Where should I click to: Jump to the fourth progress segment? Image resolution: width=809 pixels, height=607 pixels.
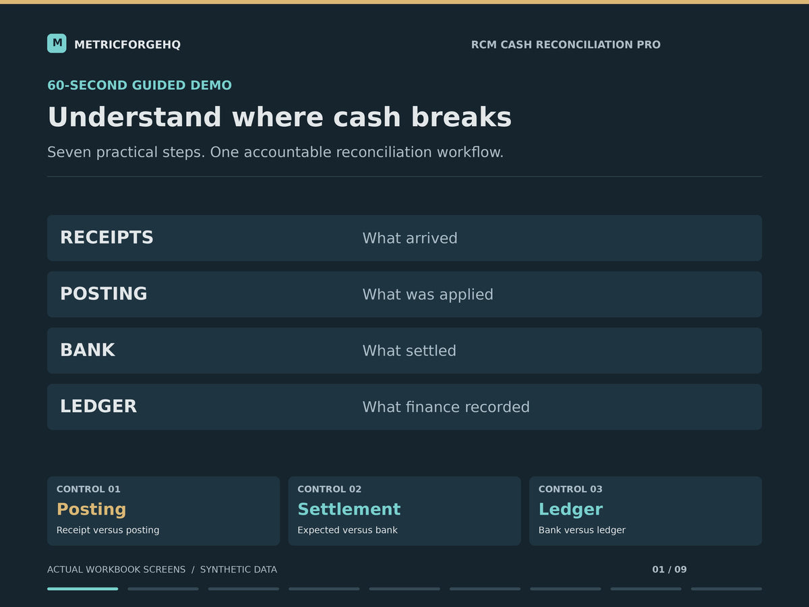click(324, 589)
